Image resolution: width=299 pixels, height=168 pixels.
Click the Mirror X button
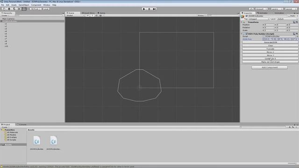pos(270,52)
